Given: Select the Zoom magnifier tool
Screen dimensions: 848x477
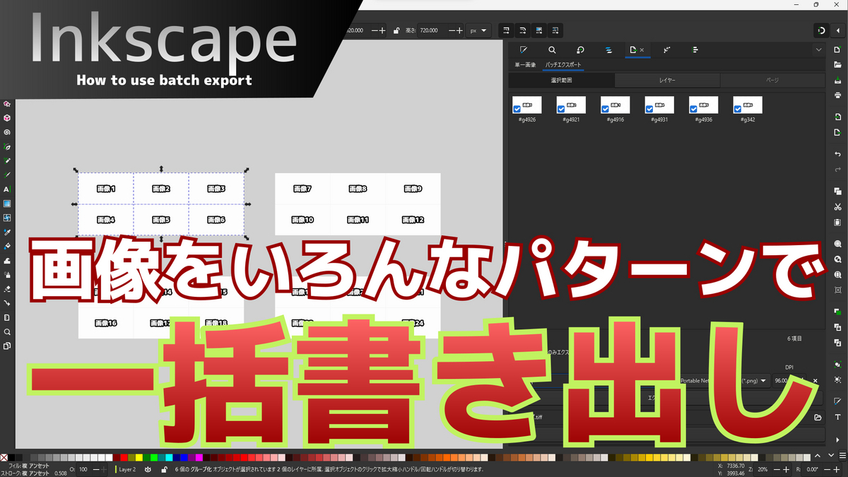Looking at the screenshot, I should pyautogui.click(x=7, y=331).
